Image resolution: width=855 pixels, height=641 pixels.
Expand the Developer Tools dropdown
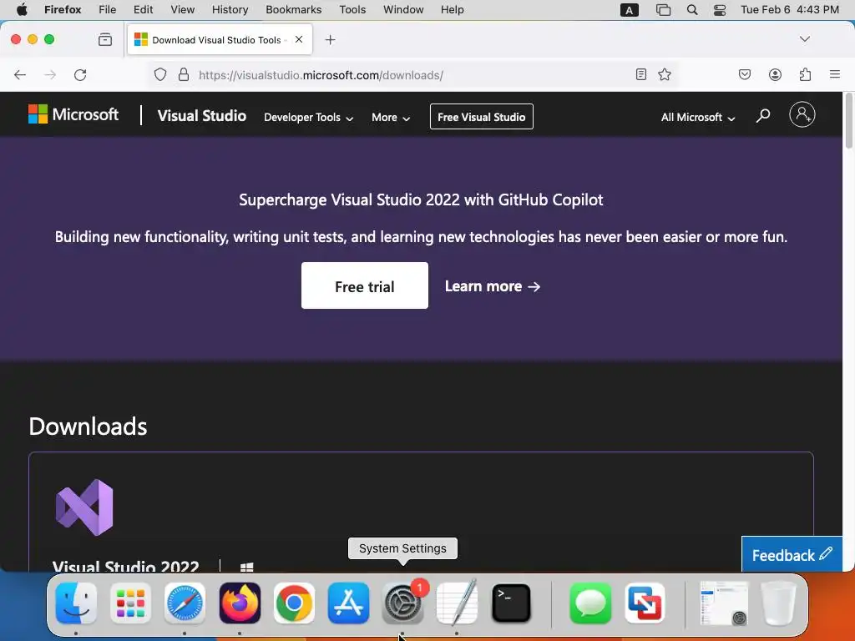(x=309, y=117)
